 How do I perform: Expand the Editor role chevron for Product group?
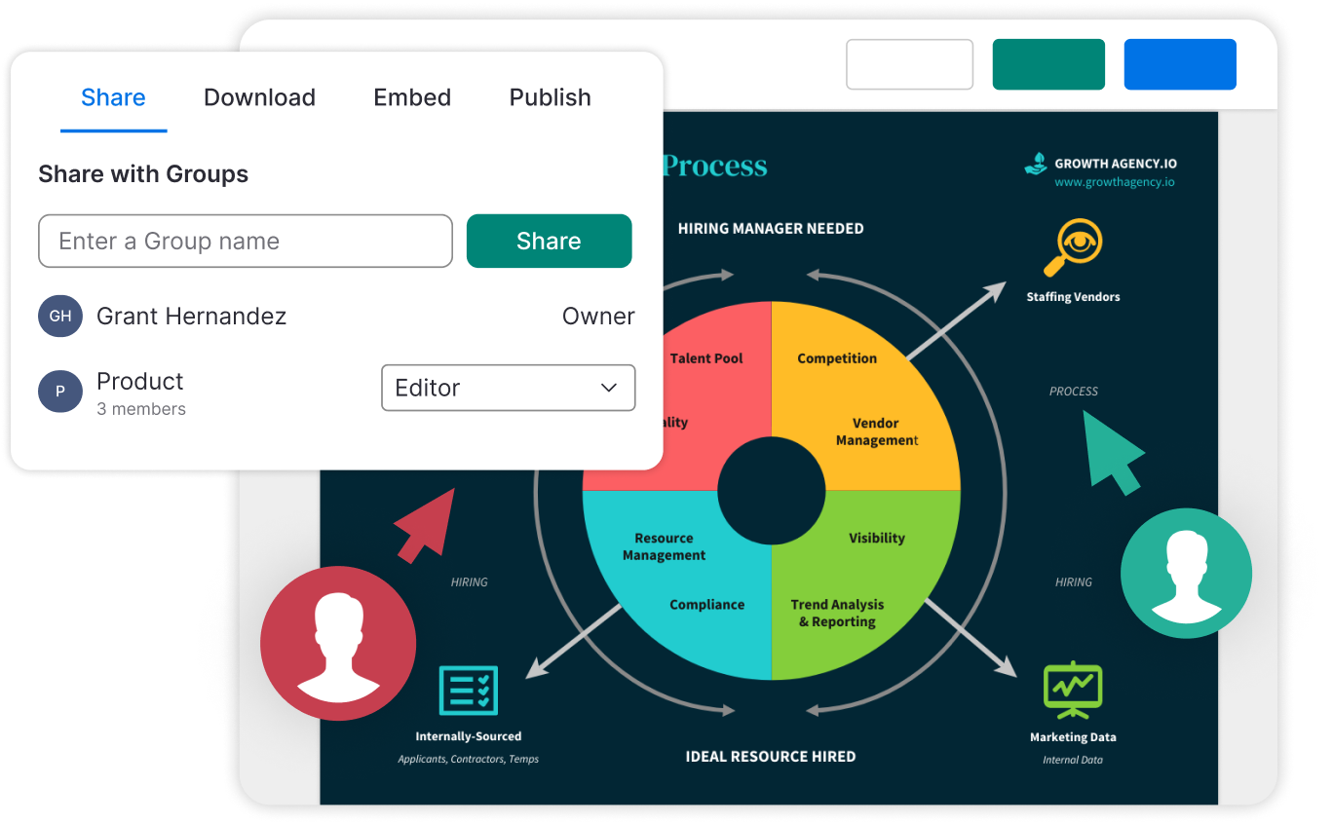608,388
